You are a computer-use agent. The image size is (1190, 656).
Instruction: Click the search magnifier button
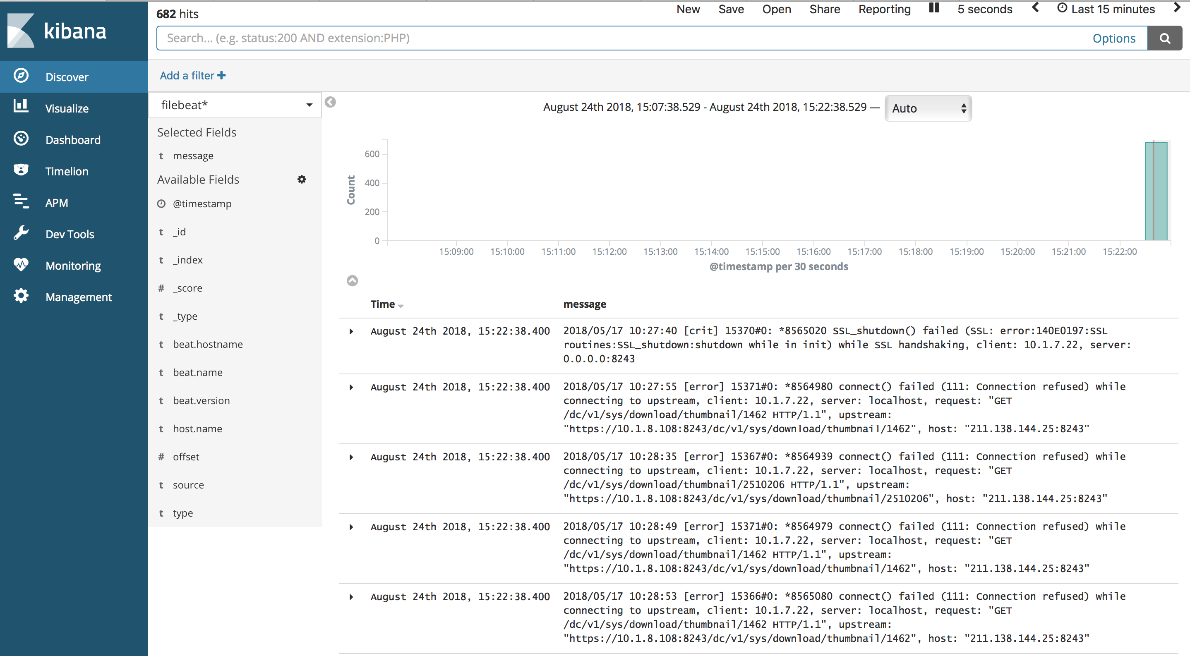click(x=1165, y=38)
